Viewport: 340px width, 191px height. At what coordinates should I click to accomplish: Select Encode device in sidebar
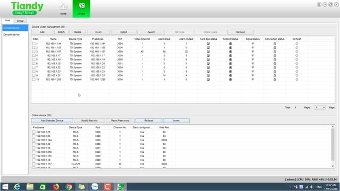15,28
